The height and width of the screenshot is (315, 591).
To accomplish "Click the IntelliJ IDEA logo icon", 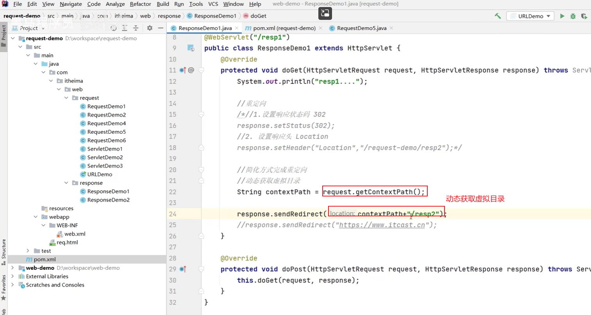I will [x=5, y=4].
